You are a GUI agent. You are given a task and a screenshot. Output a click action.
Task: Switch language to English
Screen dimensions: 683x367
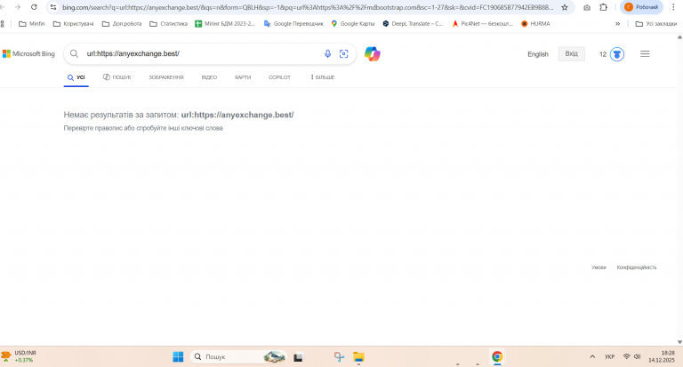pos(538,54)
